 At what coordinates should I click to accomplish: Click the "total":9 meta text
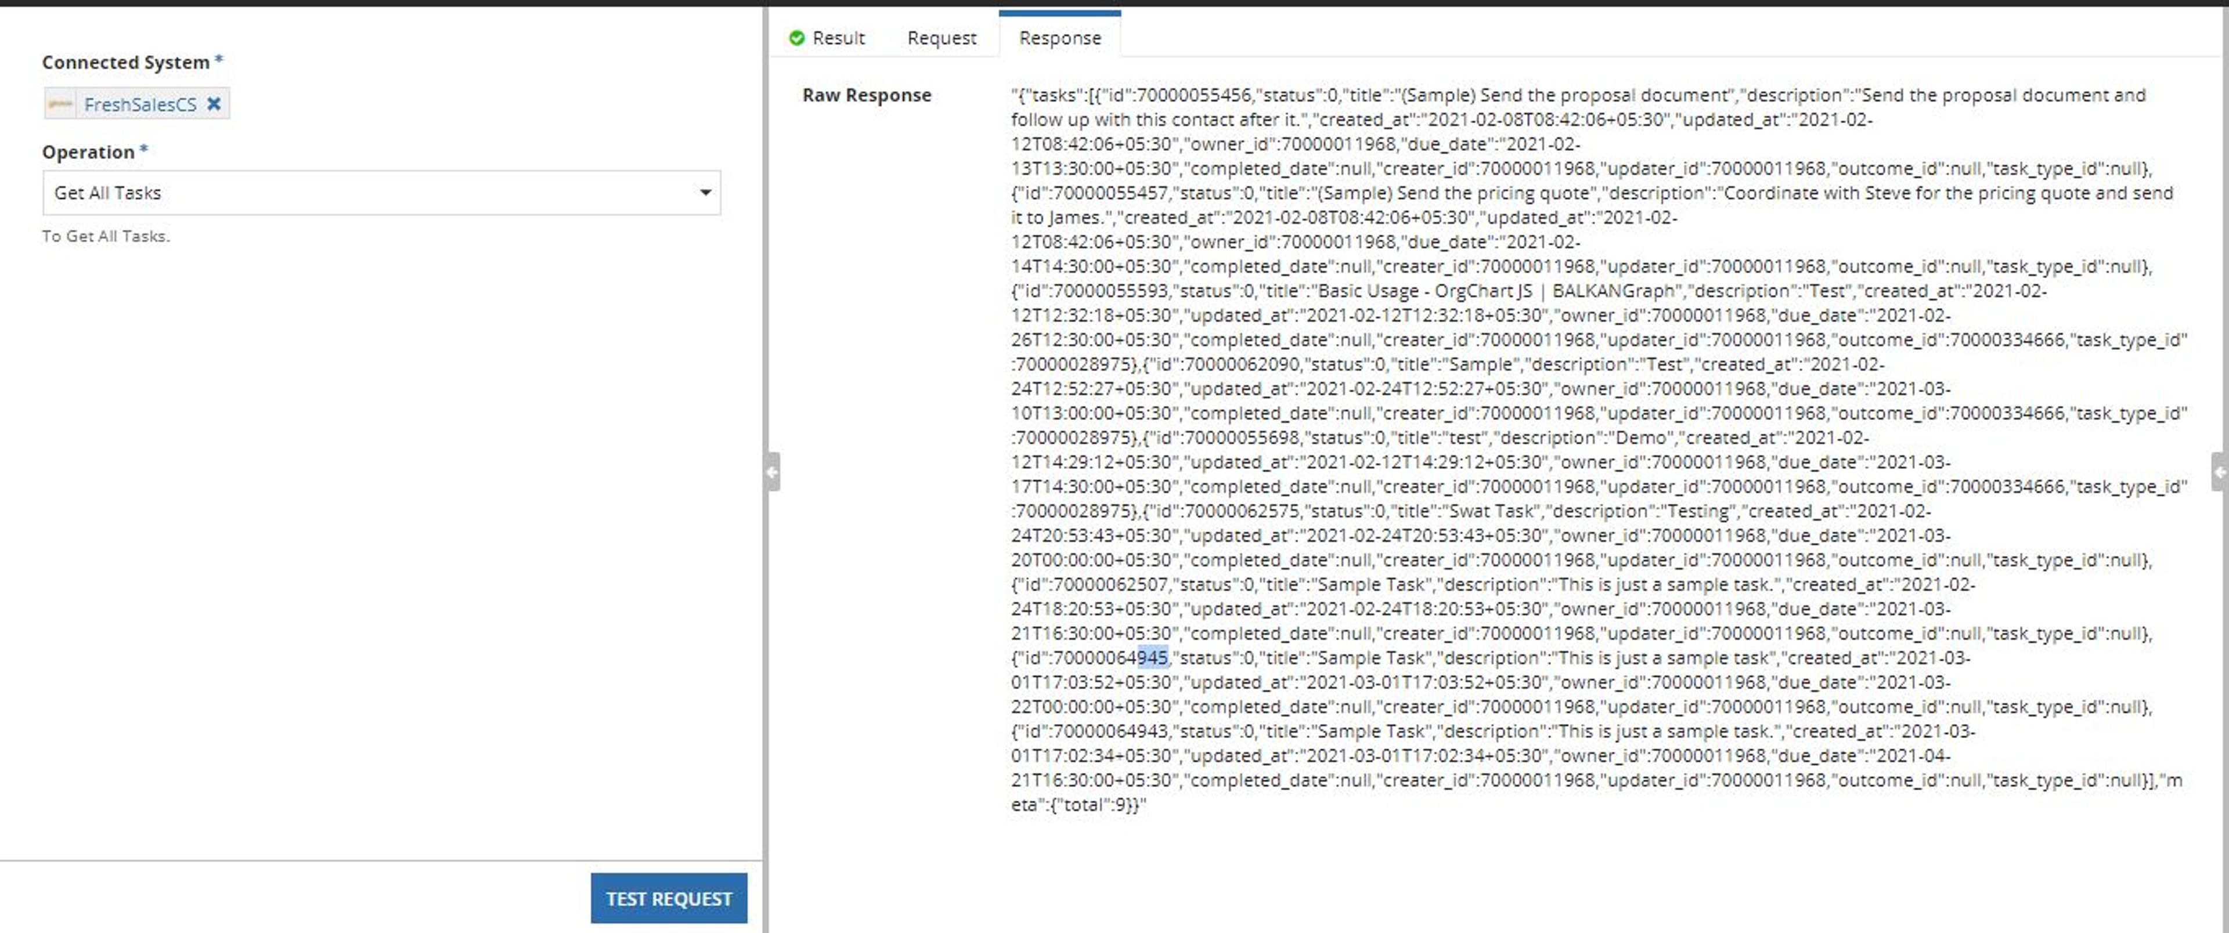click(1090, 805)
